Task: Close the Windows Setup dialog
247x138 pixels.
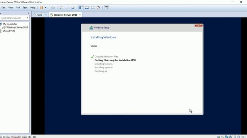Action: (x=198, y=25)
